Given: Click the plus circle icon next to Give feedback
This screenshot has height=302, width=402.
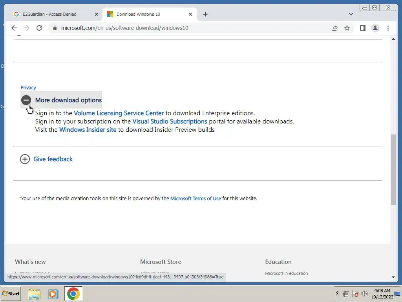Looking at the screenshot, I should pos(25,159).
